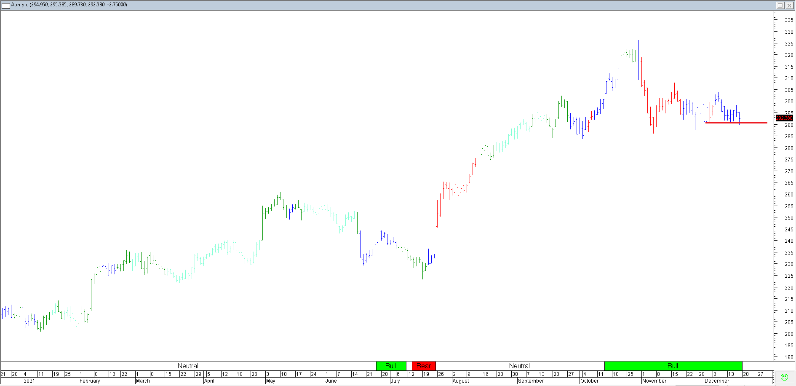Click the 325 price axis label

(x=789, y=44)
